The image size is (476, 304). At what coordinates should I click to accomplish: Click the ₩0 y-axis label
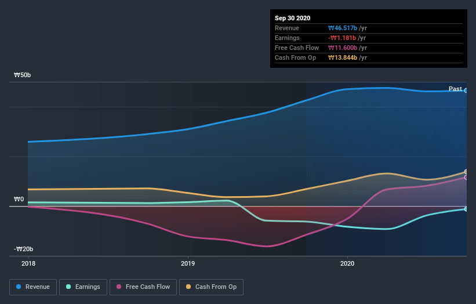(19, 199)
